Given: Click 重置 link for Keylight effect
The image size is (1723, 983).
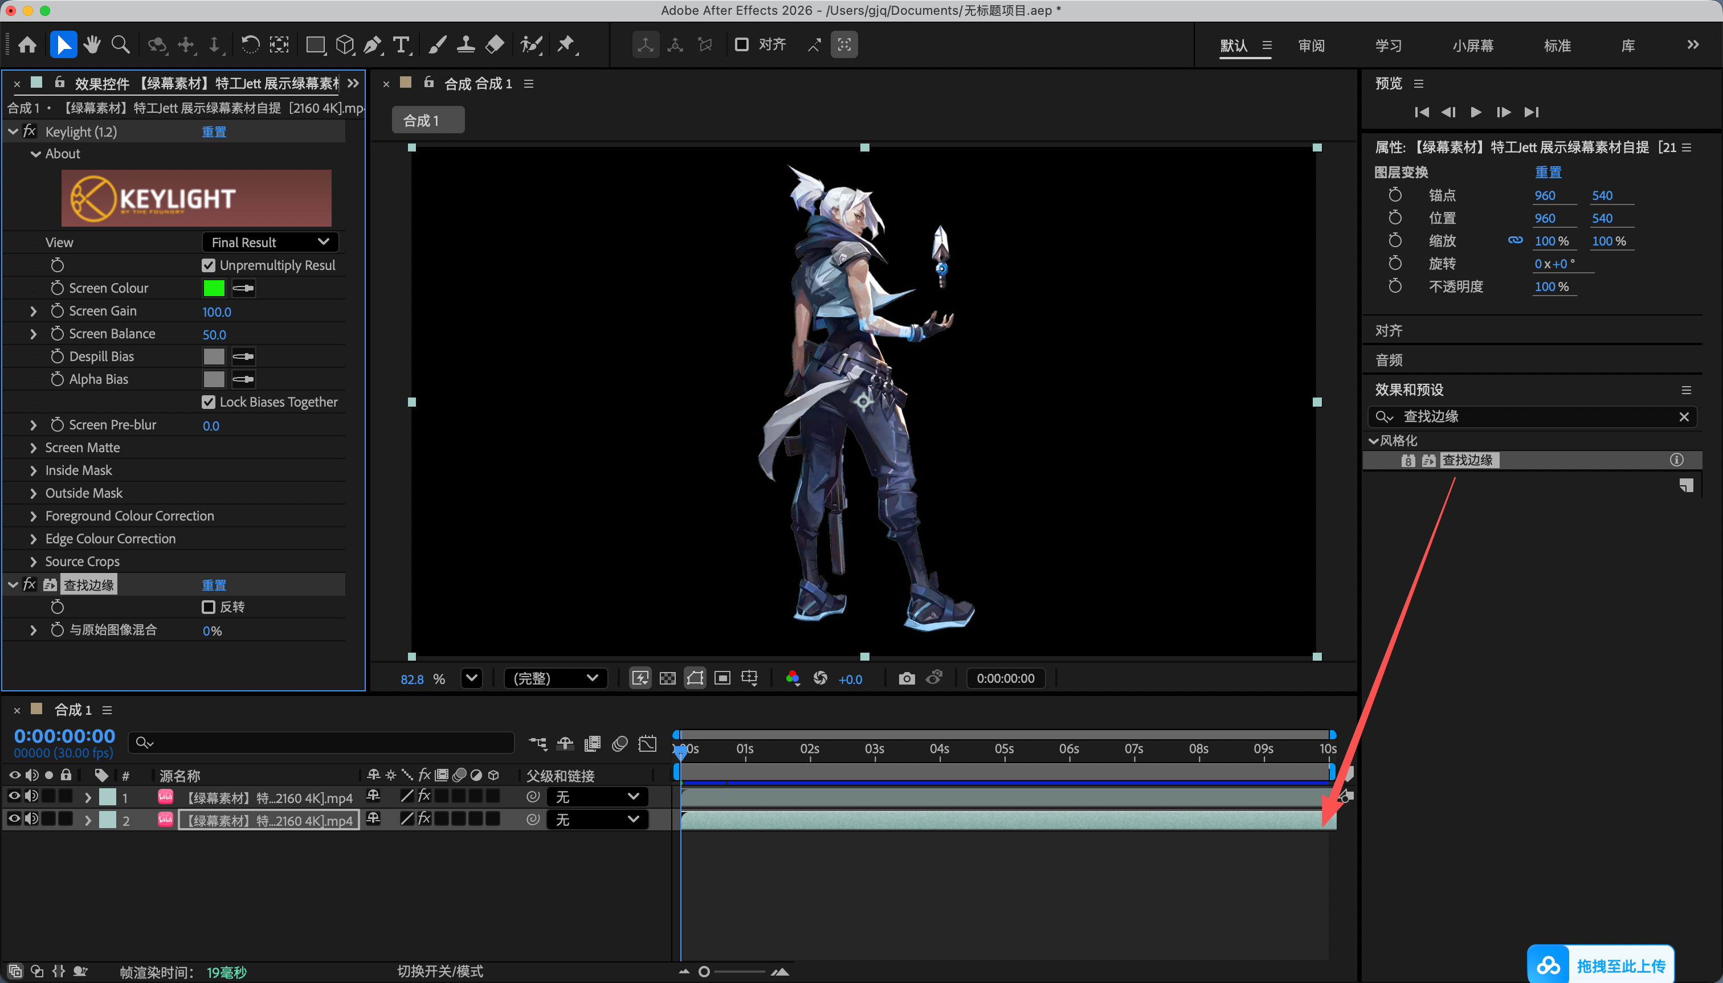Looking at the screenshot, I should click(x=214, y=132).
